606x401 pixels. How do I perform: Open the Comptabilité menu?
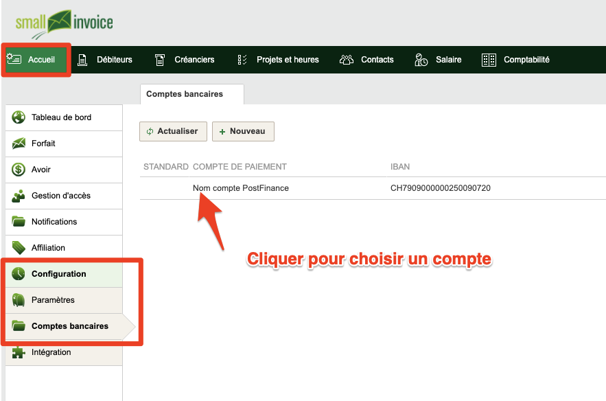point(515,60)
